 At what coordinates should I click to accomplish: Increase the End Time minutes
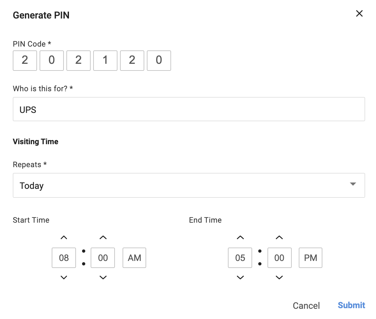[279, 237]
